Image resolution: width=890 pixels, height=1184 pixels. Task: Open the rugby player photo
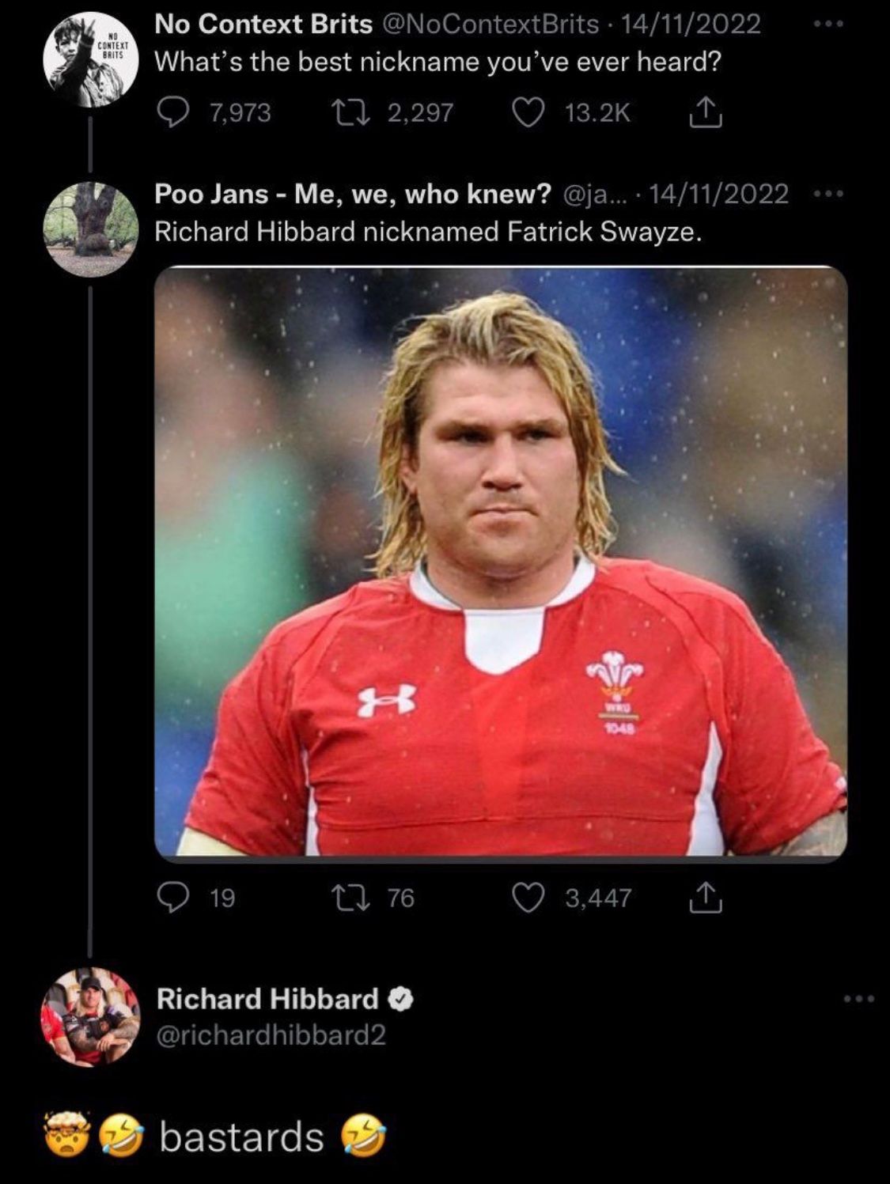point(500,563)
